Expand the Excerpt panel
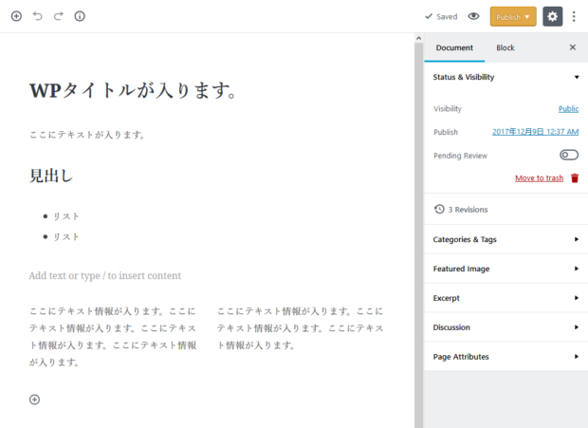 [505, 298]
